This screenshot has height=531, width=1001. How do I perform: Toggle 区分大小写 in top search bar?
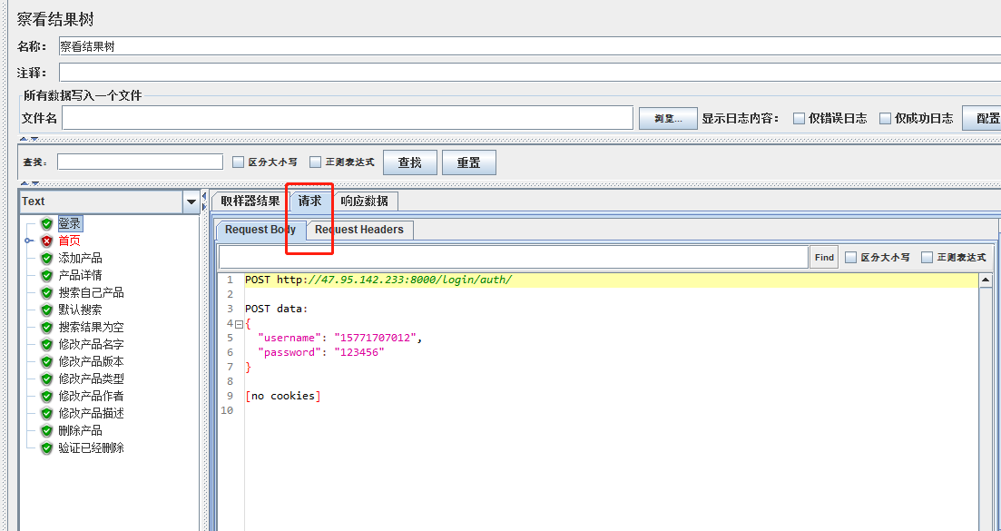[x=238, y=162]
